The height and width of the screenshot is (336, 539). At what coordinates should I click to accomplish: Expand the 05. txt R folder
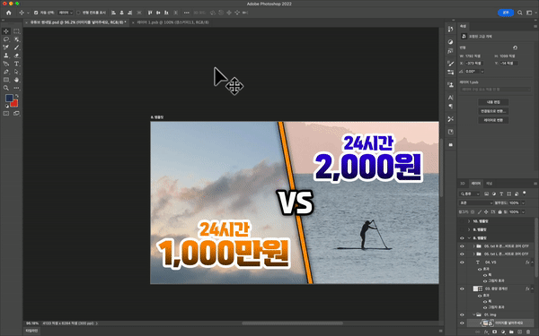pos(473,246)
